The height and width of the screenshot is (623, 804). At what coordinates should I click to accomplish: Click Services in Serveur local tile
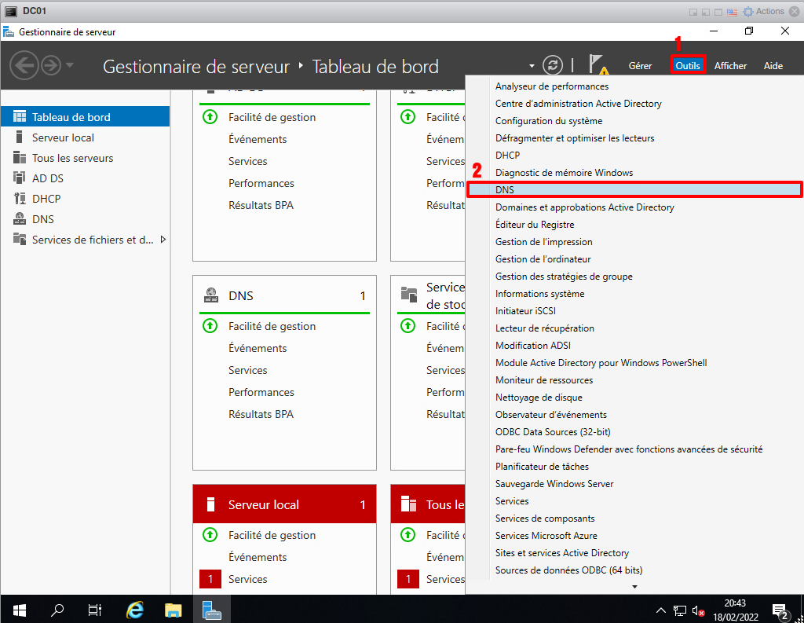tap(247, 579)
